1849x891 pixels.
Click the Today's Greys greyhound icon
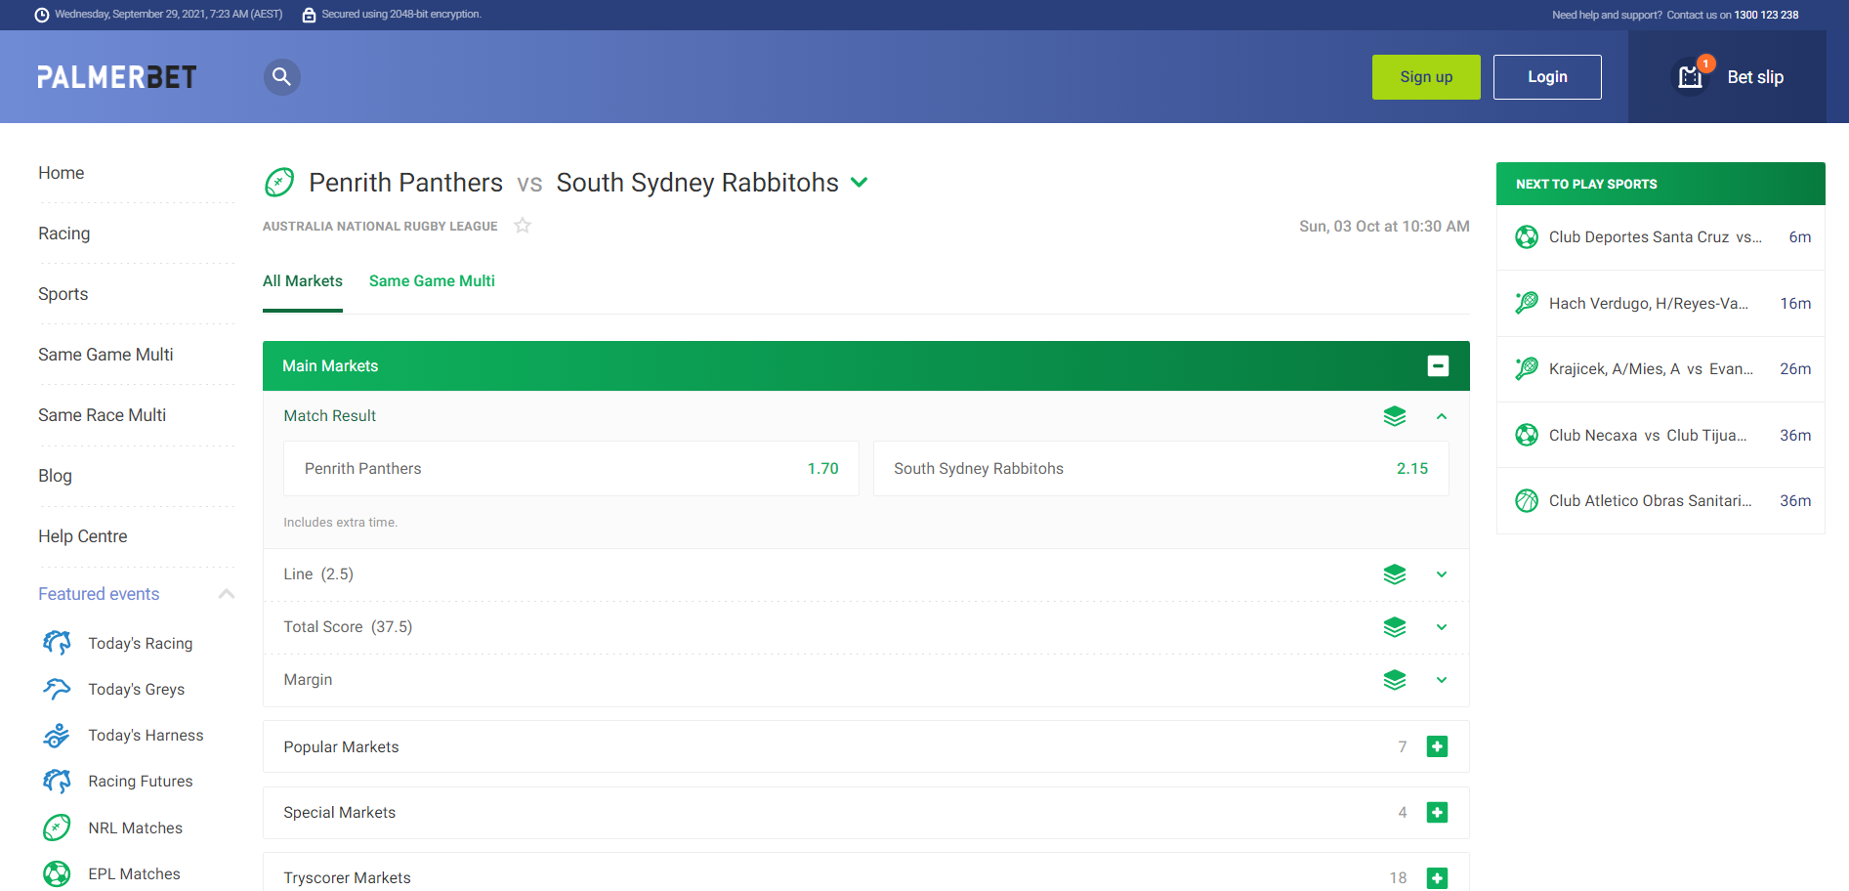click(57, 689)
